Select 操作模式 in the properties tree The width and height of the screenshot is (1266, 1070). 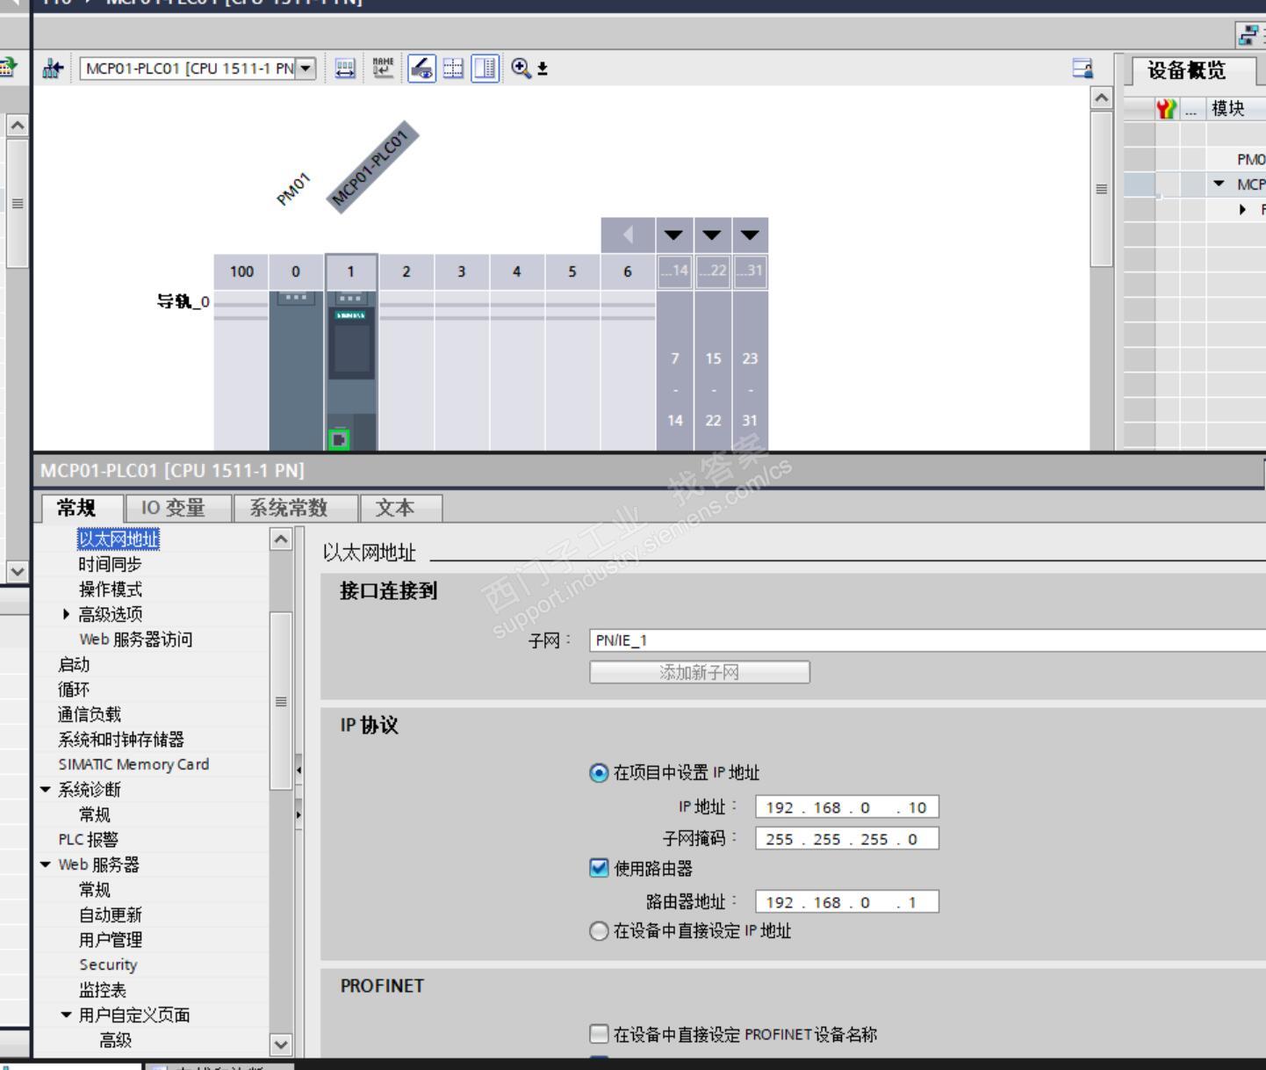[111, 589]
